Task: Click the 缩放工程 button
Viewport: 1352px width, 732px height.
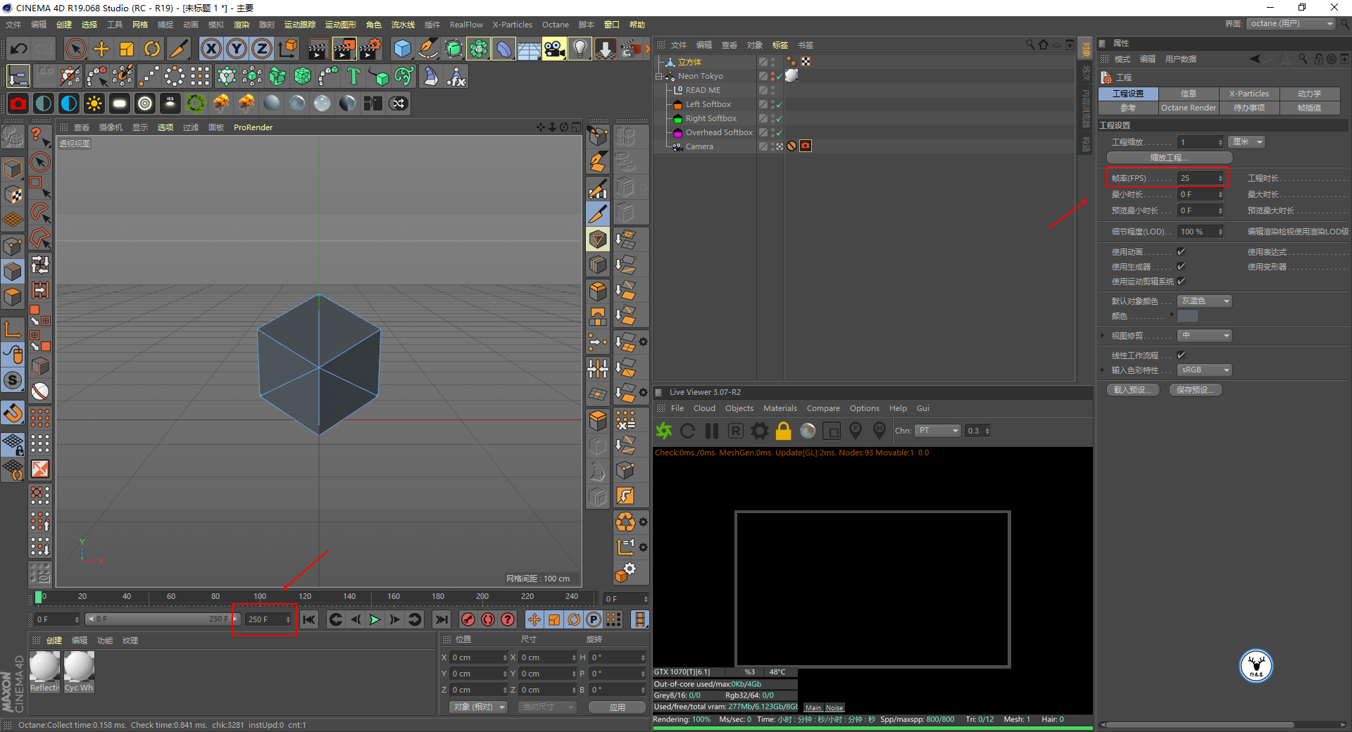Action: (x=1169, y=158)
